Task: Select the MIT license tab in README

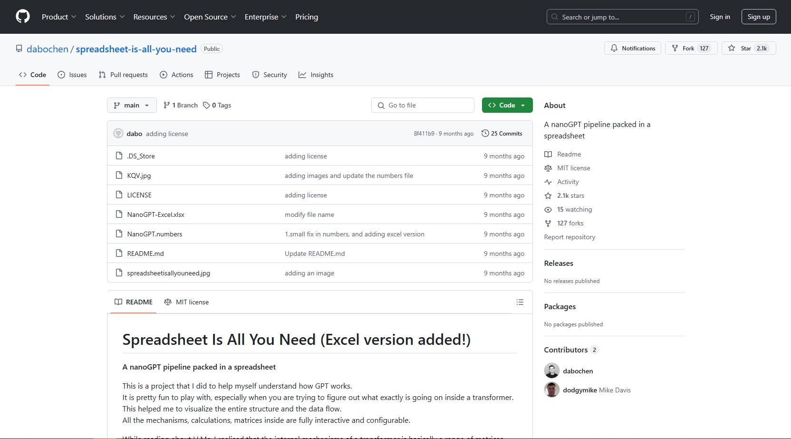Action: coord(186,302)
